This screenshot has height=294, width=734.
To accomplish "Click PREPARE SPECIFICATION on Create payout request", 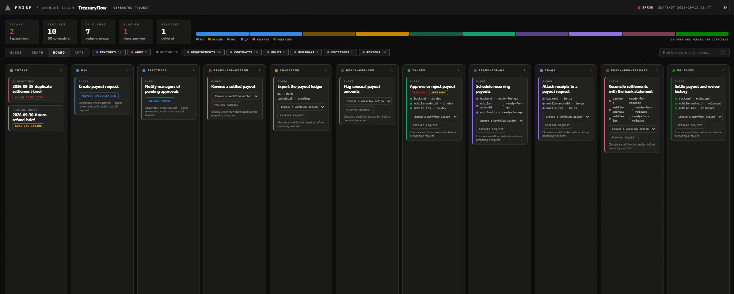I will 99,96.
